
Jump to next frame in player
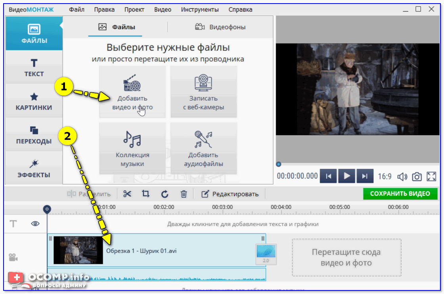pos(365,176)
